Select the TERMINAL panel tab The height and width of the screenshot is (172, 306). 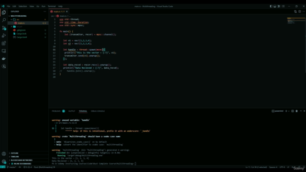click(x=83, y=111)
